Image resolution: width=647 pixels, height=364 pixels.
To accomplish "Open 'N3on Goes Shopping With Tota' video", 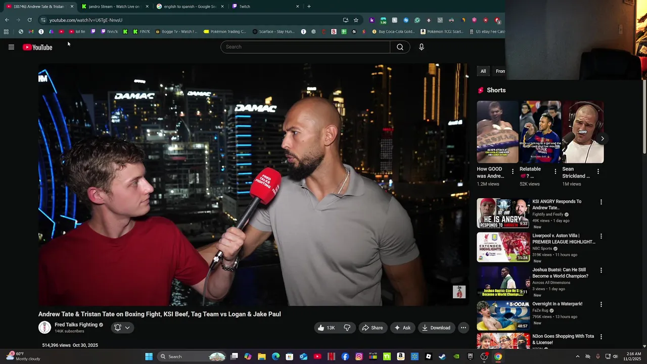I will click(563, 339).
